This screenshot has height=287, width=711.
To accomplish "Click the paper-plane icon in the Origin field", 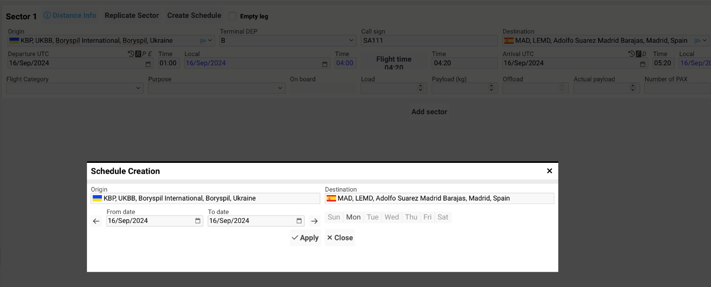I will 204,40.
